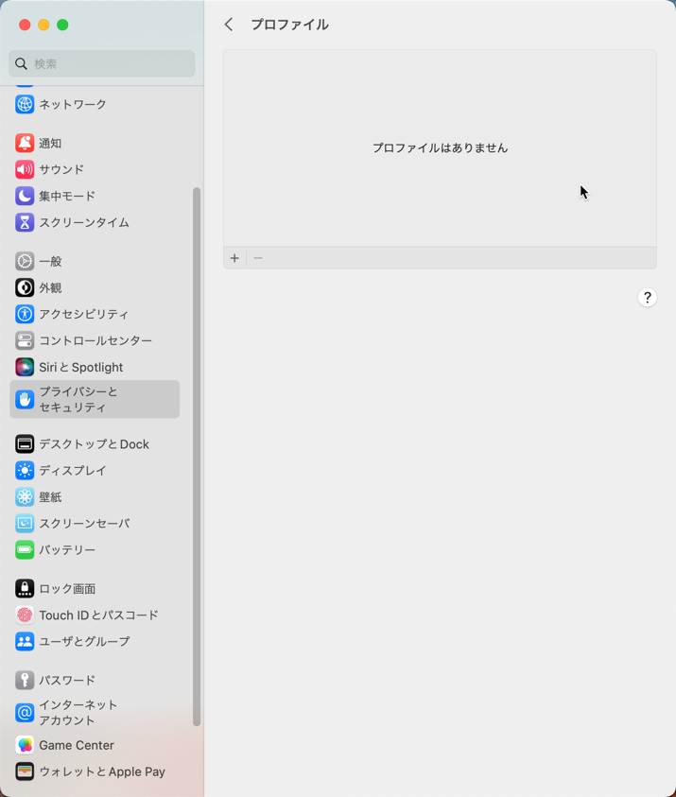Viewport: 676px width, 797px height.
Task: Click the プロファイル page title
Action: click(x=289, y=25)
